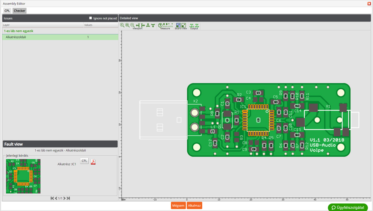The image size is (373, 211).
Task: Open the Ügyfélszolgálat chat button
Action: click(x=348, y=207)
